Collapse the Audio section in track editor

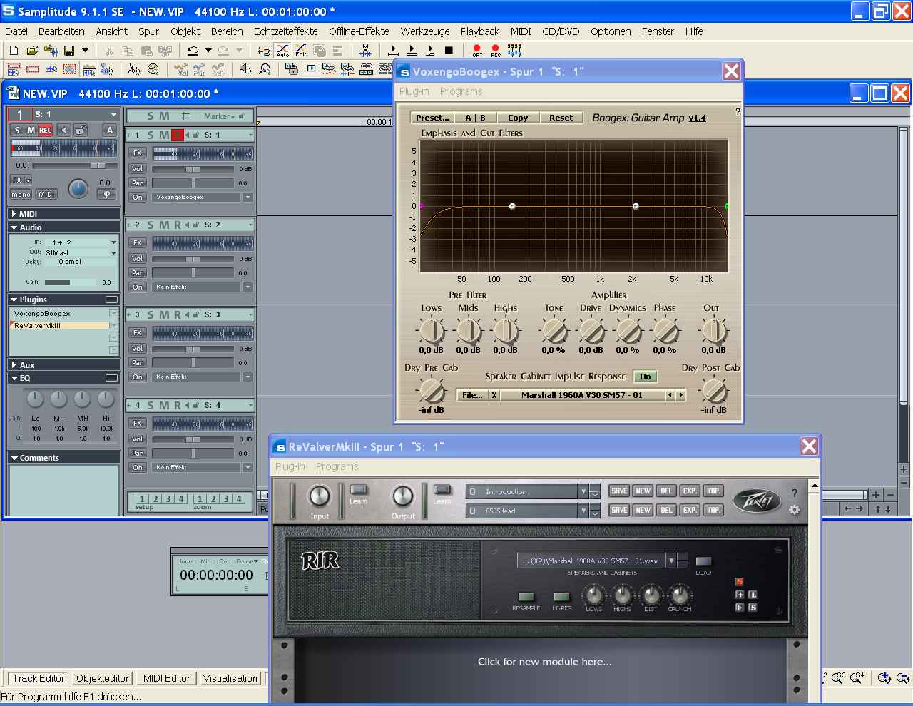pos(14,227)
